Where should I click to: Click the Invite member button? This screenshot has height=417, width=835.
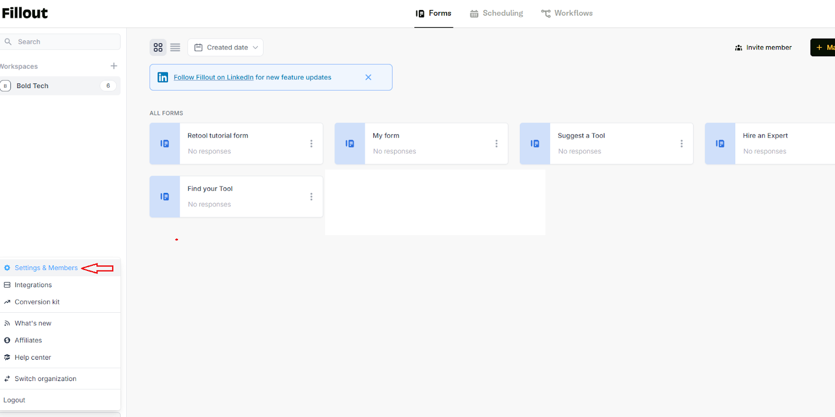tap(763, 47)
